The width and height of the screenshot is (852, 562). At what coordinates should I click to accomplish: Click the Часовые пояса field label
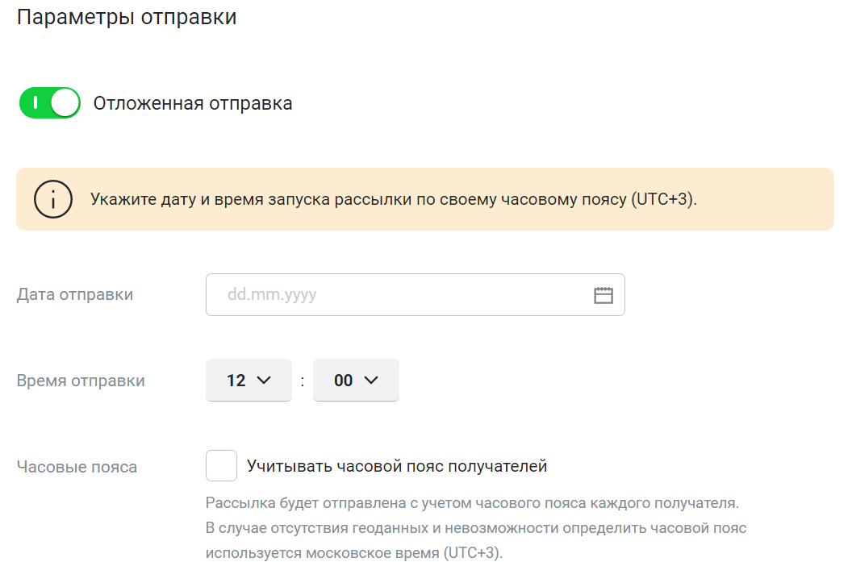77,467
